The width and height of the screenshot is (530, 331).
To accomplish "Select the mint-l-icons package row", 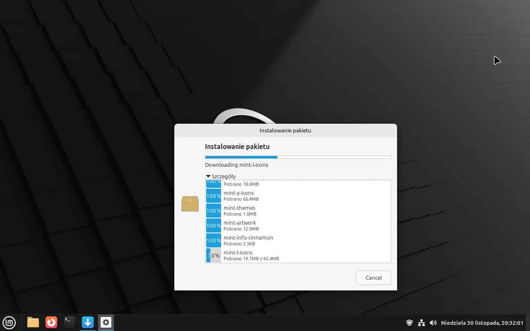I will pyautogui.click(x=298, y=255).
